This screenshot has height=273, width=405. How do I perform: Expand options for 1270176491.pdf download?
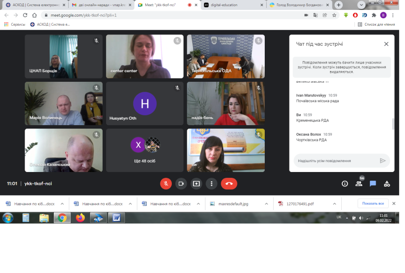tap(334, 204)
